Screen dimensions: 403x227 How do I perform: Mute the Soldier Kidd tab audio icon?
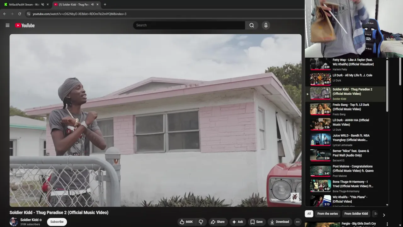[x=92, y=4]
